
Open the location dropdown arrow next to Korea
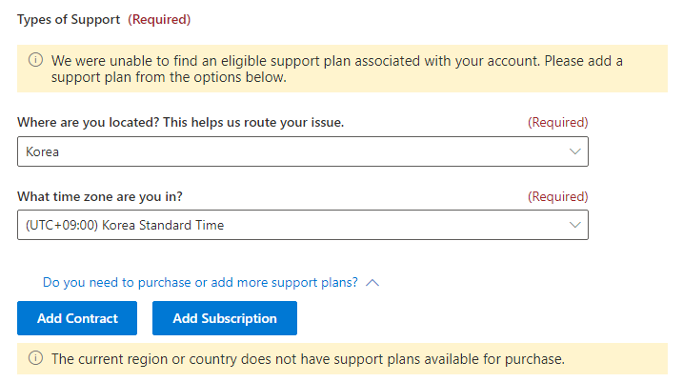coord(574,151)
